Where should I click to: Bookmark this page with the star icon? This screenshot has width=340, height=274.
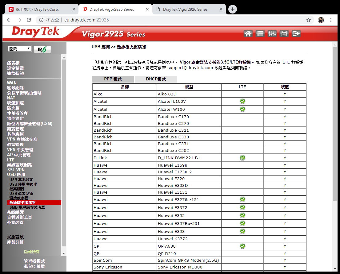(308, 20)
